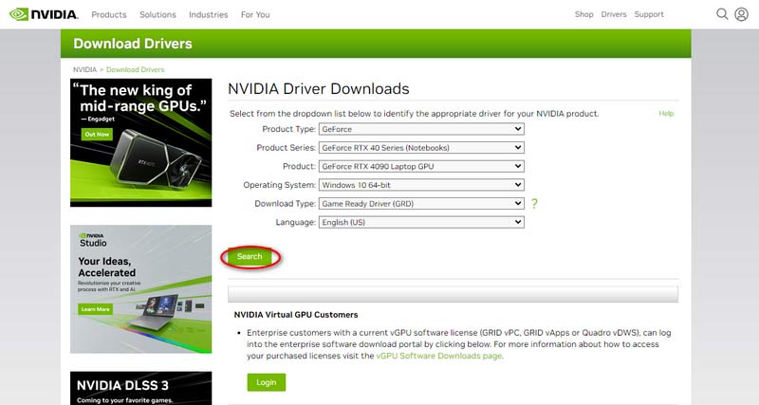Expand the Download Type dropdown
The height and width of the screenshot is (405, 759).
point(421,204)
